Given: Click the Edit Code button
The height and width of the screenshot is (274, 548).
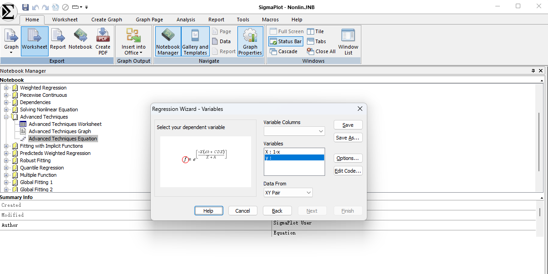Looking at the screenshot, I should 348,171.
